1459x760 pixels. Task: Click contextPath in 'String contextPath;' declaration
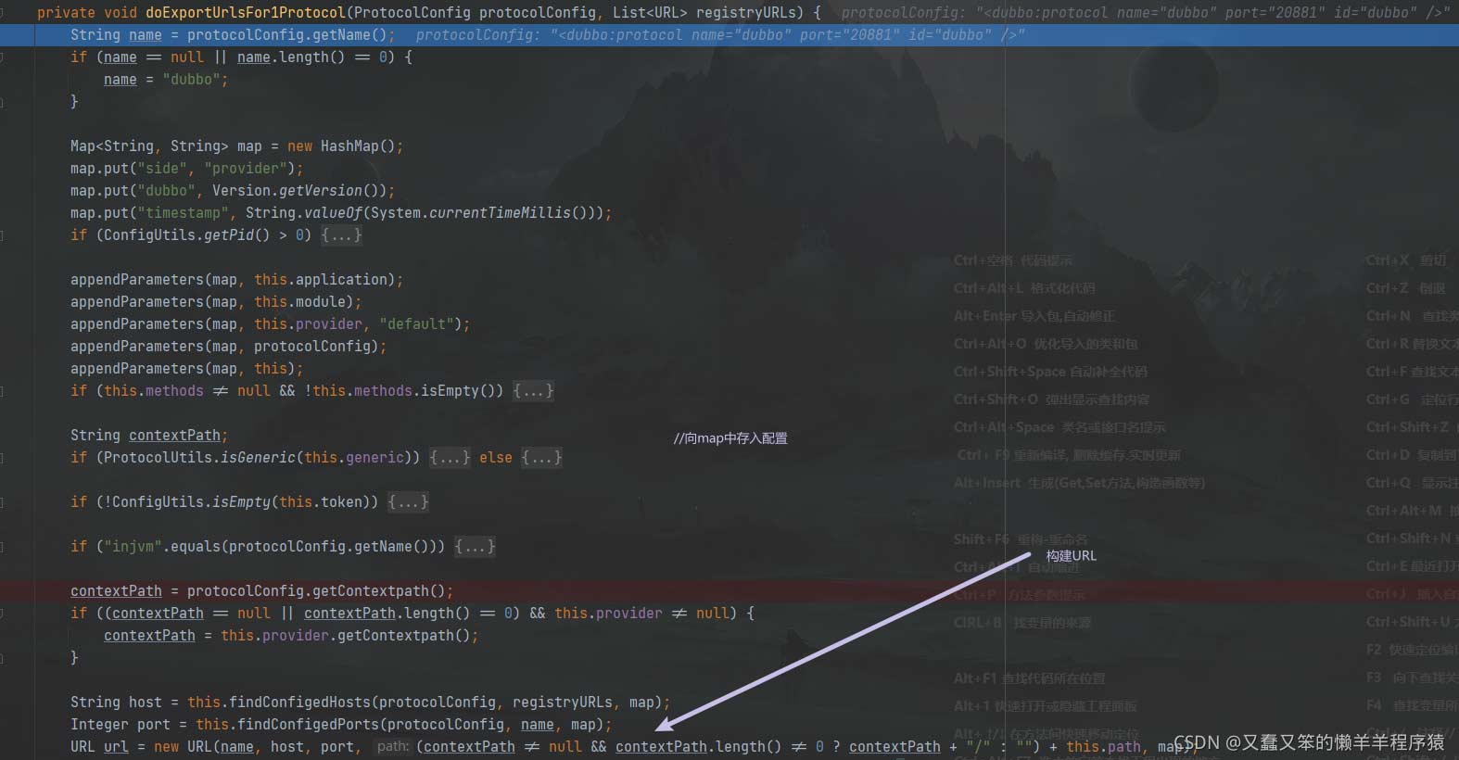click(x=174, y=436)
